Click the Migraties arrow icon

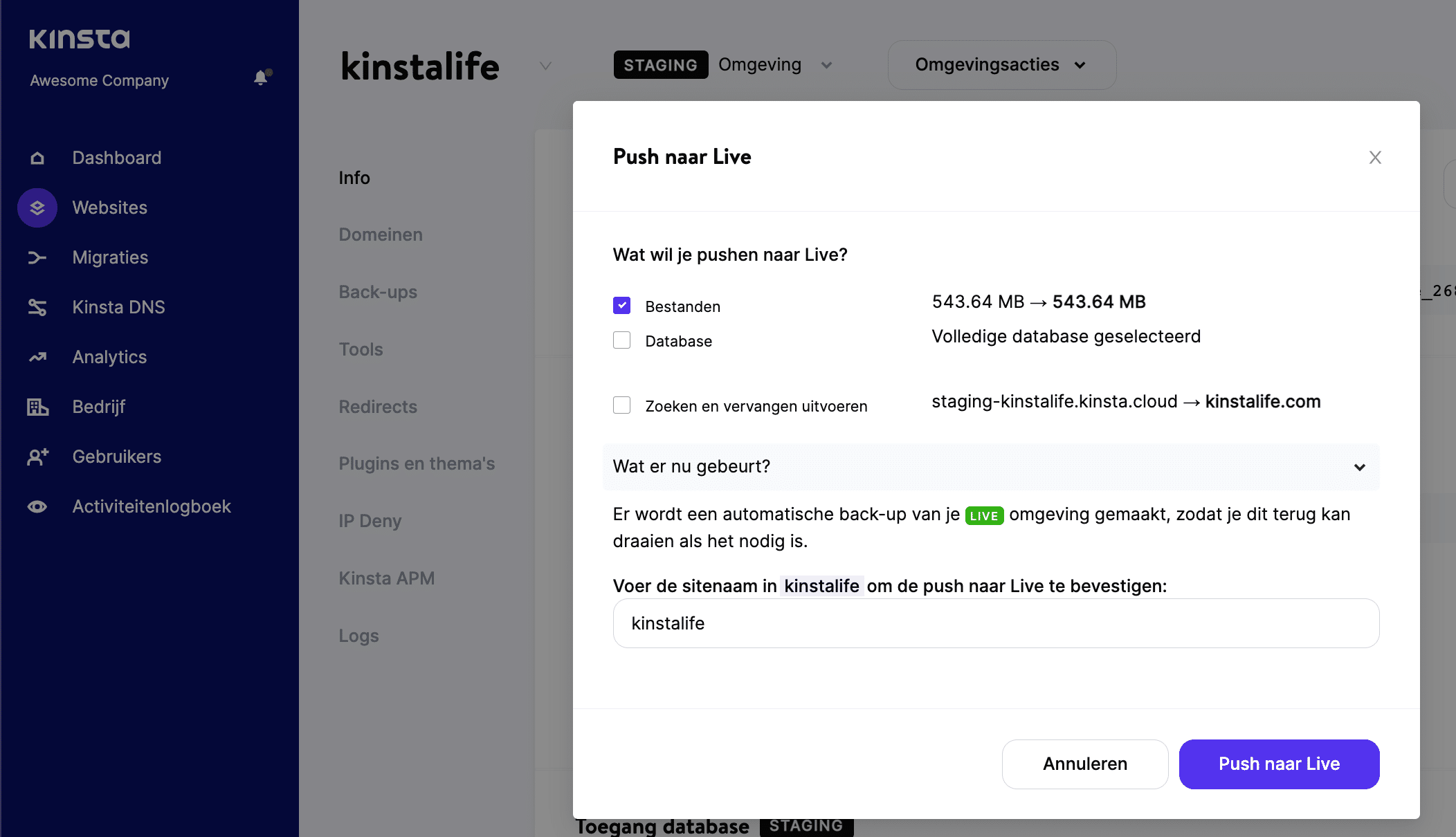click(37, 257)
